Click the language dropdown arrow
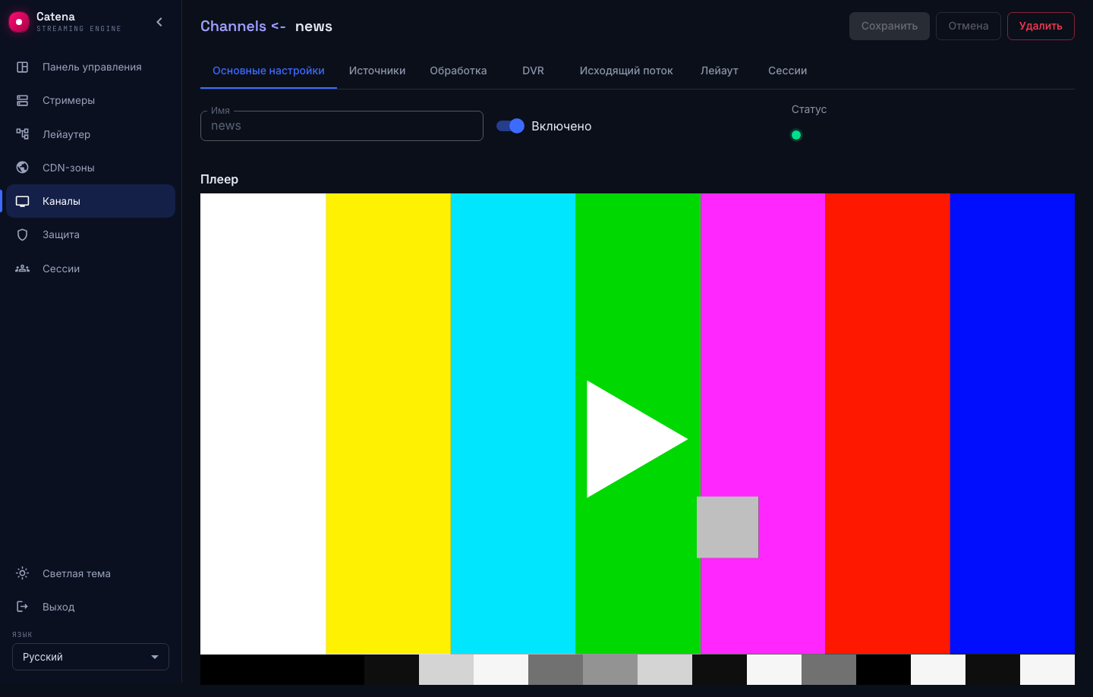 pos(155,657)
